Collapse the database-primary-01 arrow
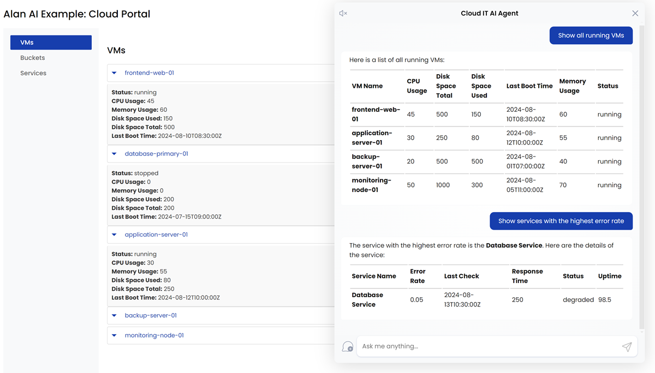Image resolution: width=655 pixels, height=373 pixels. 114,154
